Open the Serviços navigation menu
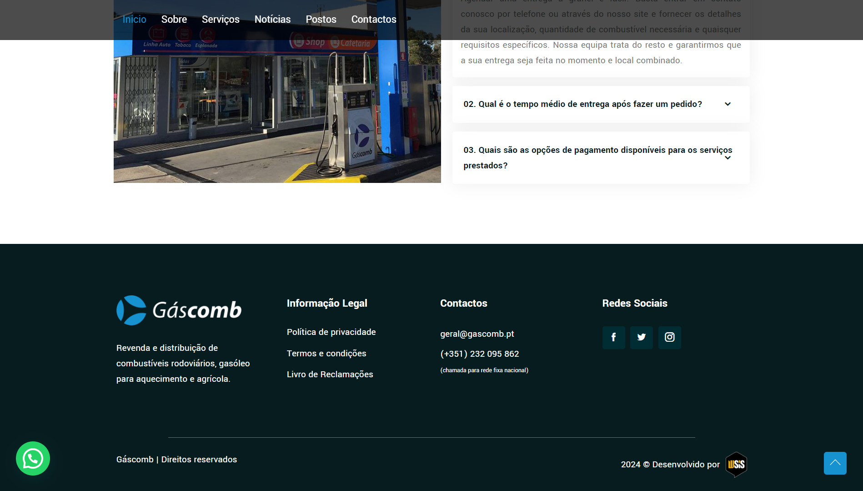The image size is (863, 491). point(221,20)
